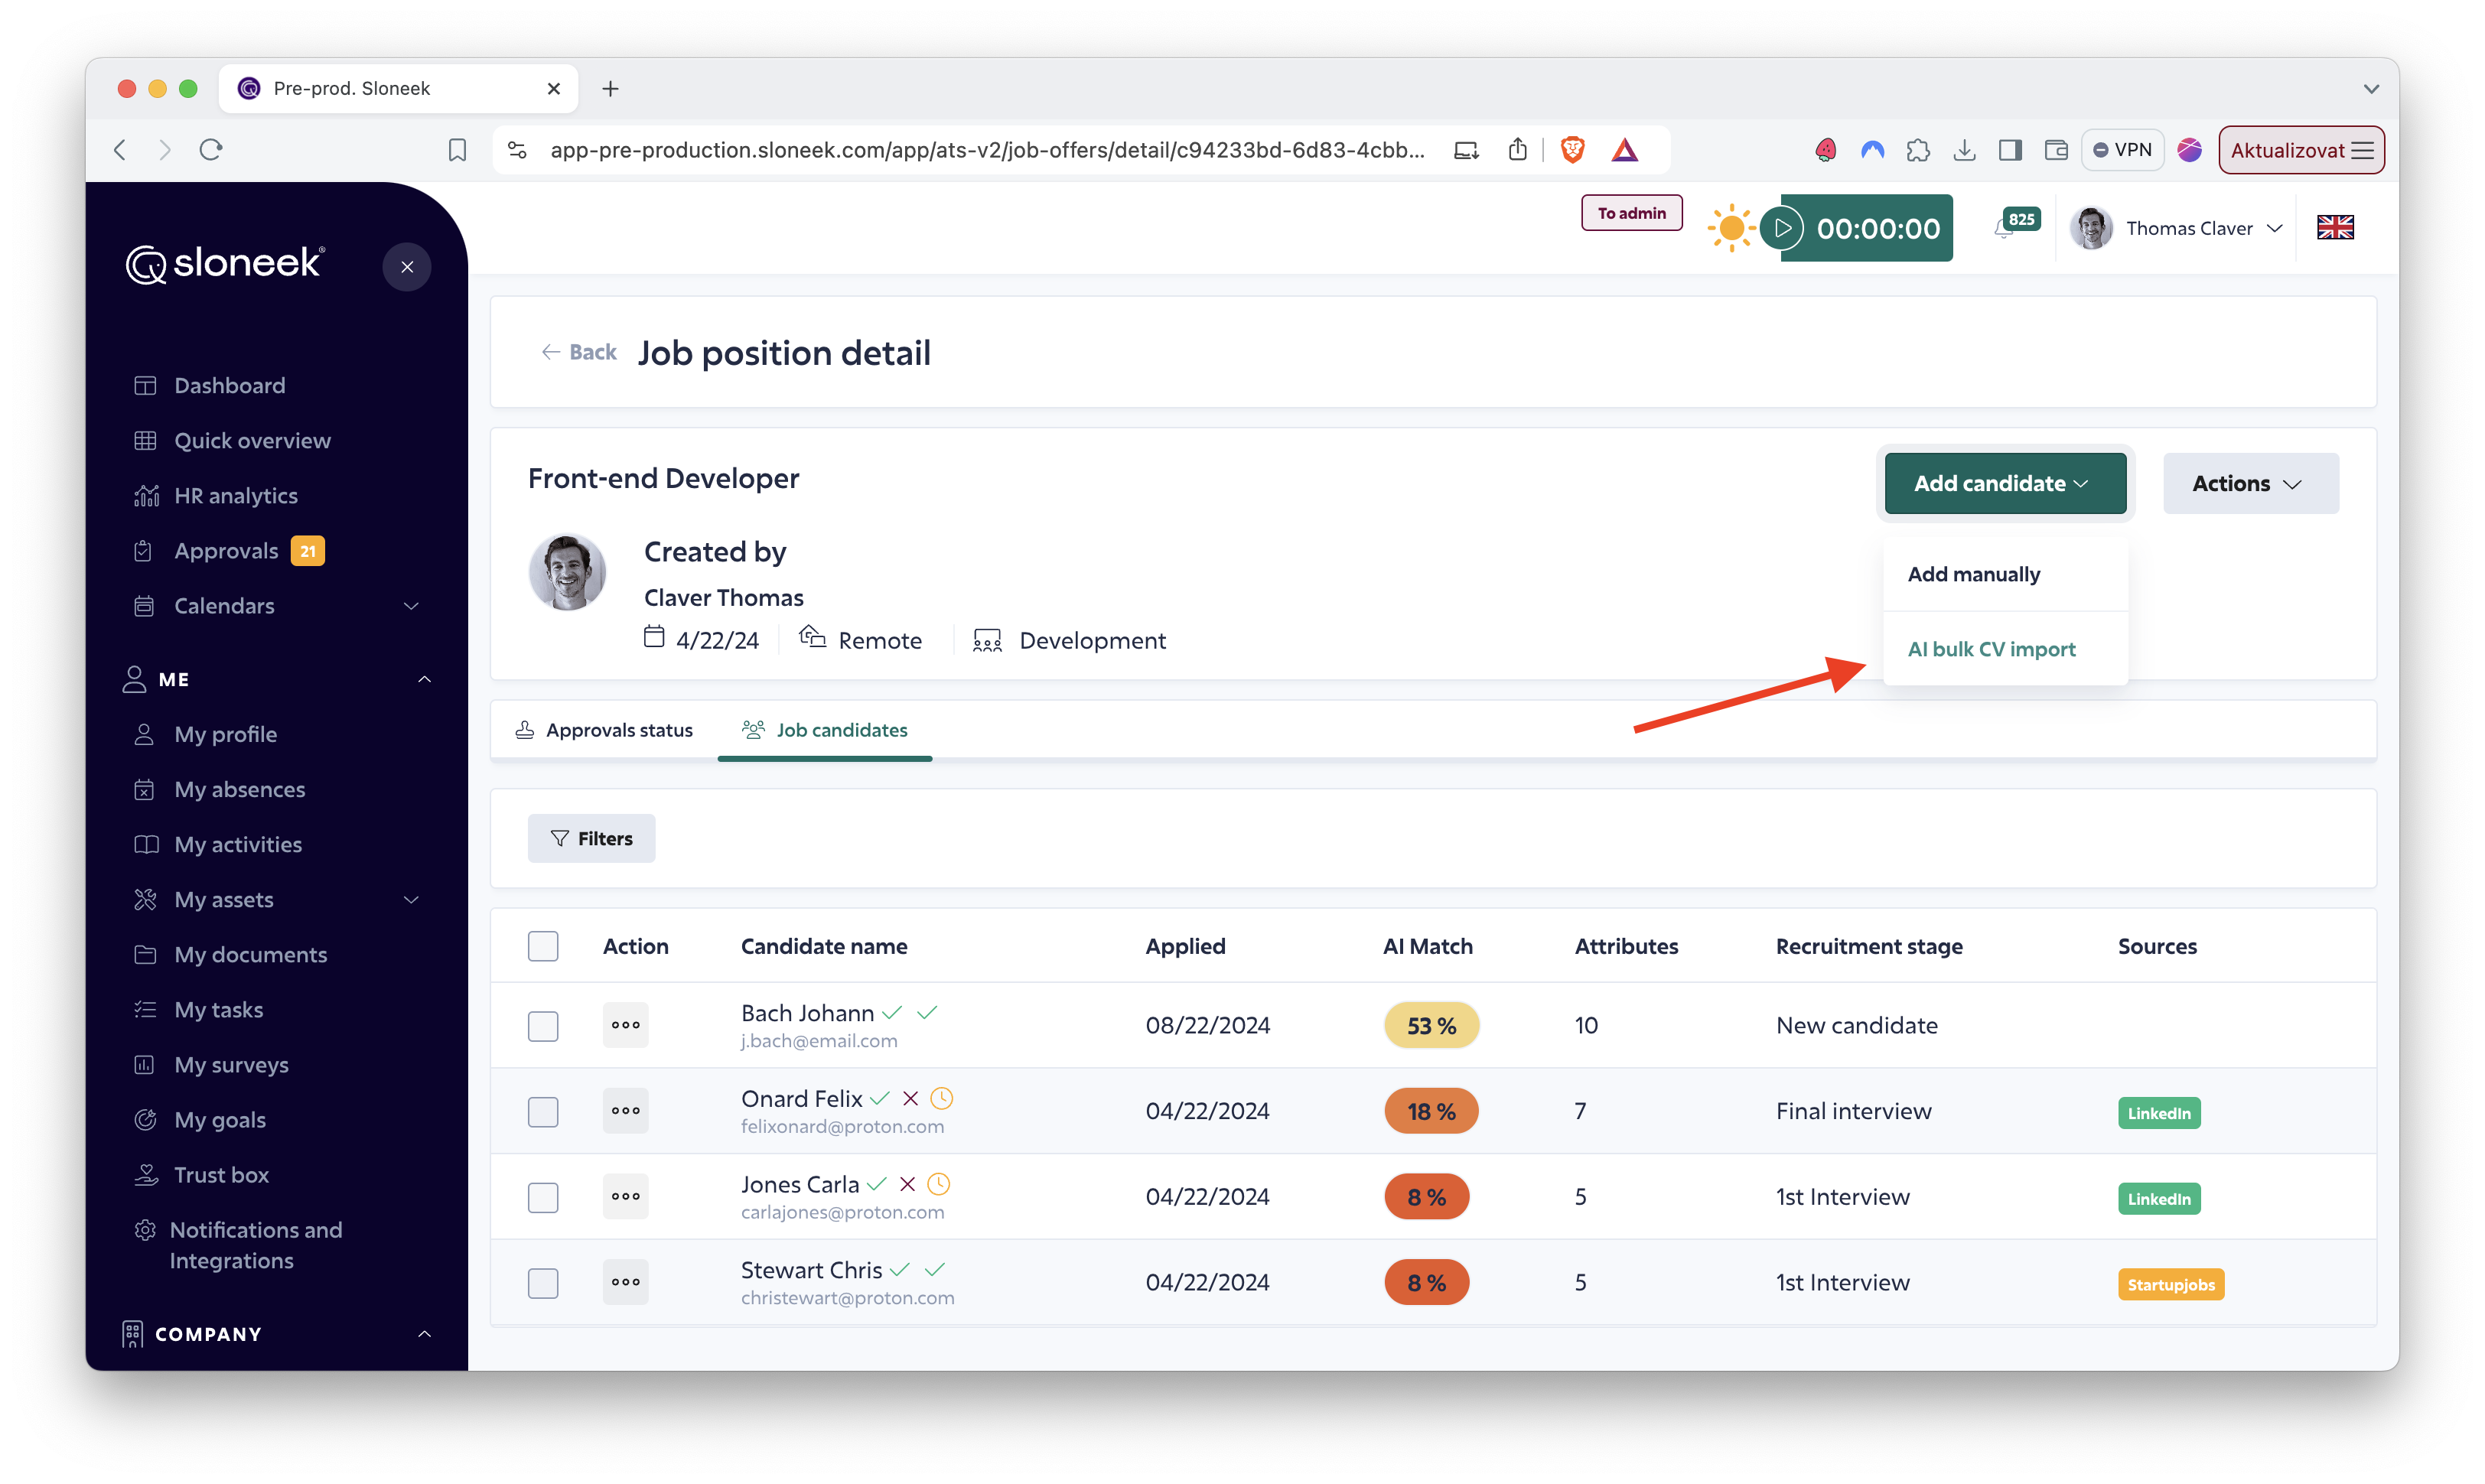Open the Actions dropdown
This screenshot has height=1484, width=2485.
[x=2249, y=484]
